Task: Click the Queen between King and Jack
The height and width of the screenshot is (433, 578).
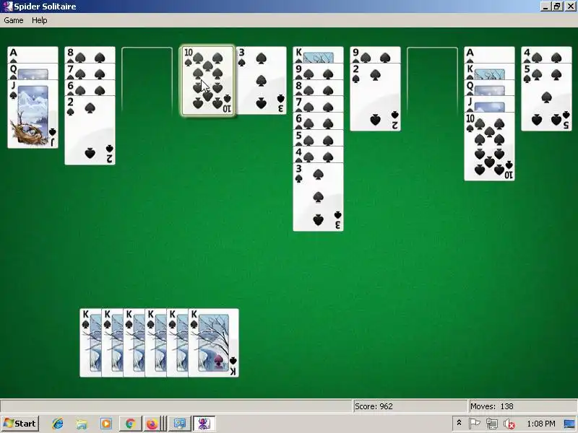Action: 490,88
